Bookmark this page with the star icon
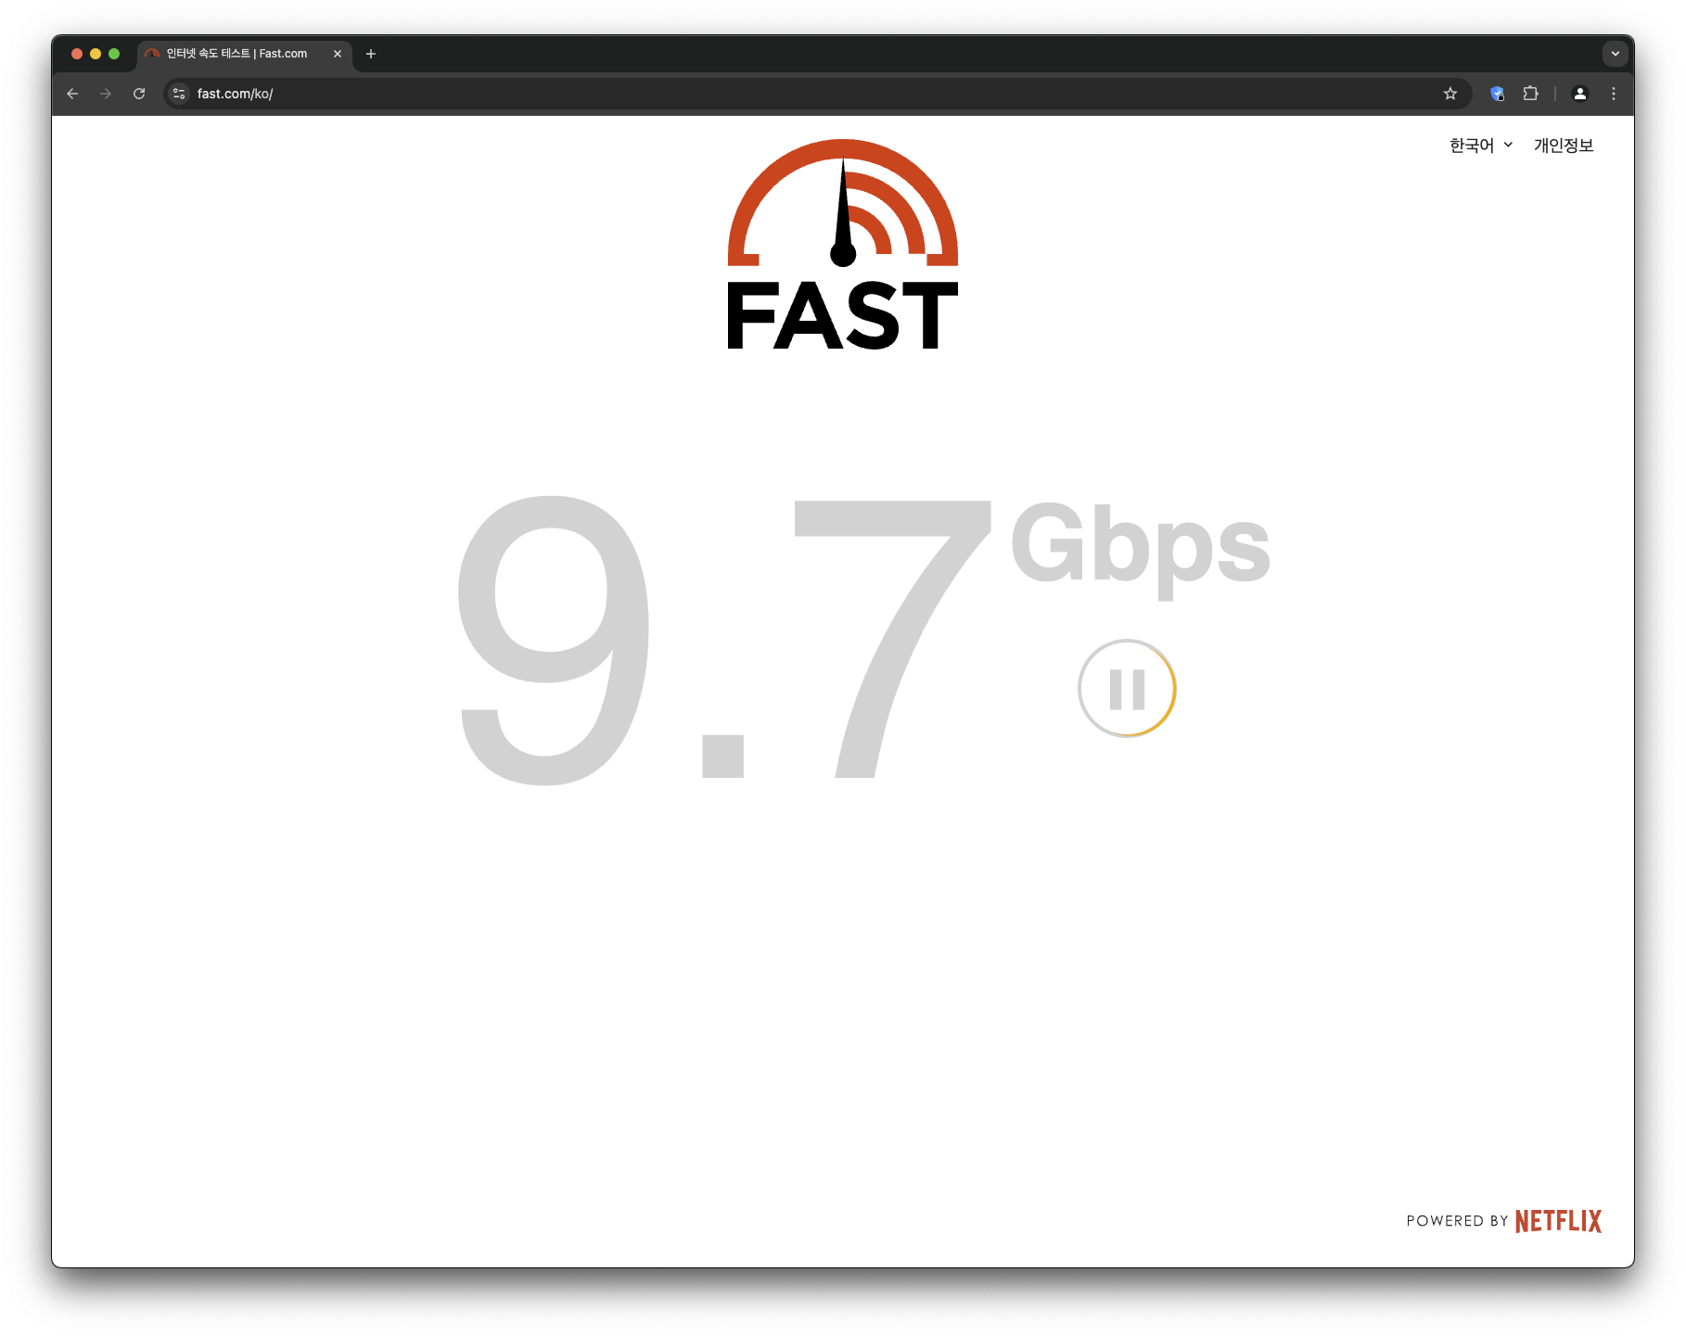This screenshot has width=1686, height=1336. [x=1450, y=94]
